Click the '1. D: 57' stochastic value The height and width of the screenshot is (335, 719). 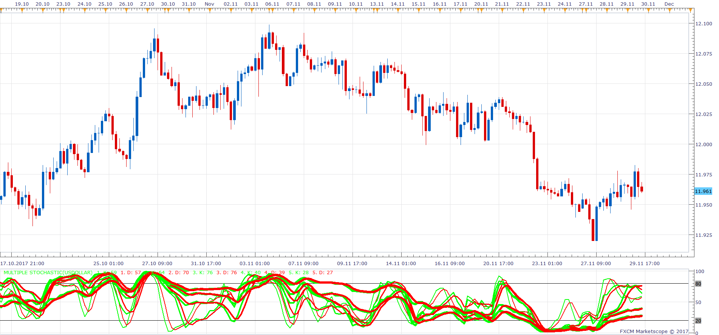point(131,273)
